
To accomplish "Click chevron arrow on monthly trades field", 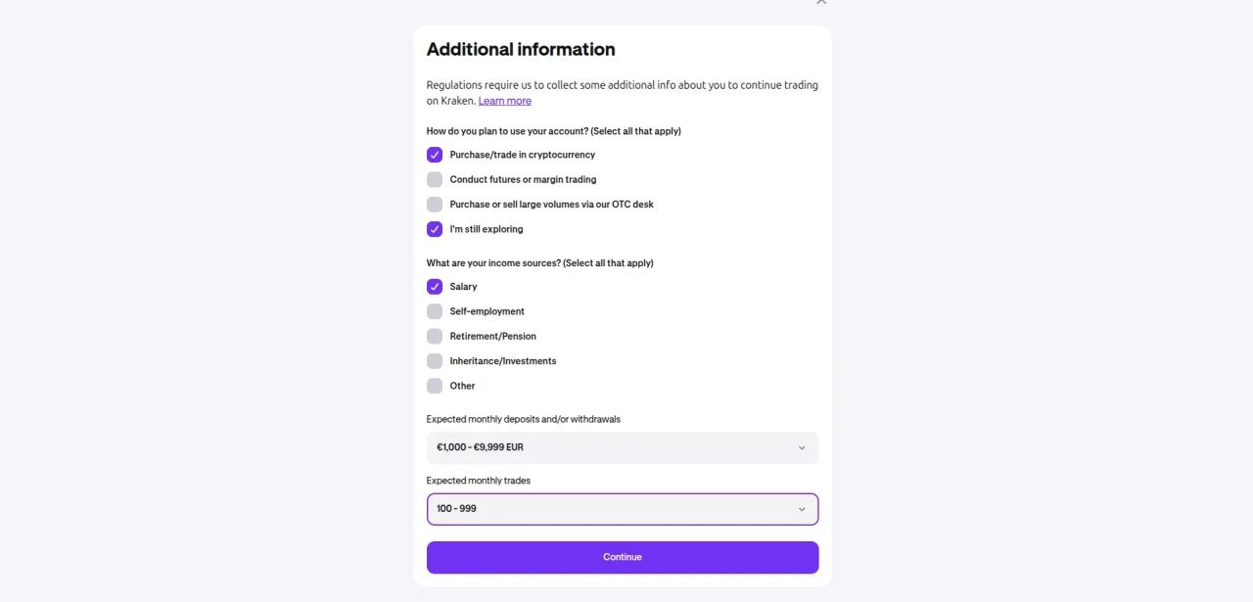I will click(802, 509).
